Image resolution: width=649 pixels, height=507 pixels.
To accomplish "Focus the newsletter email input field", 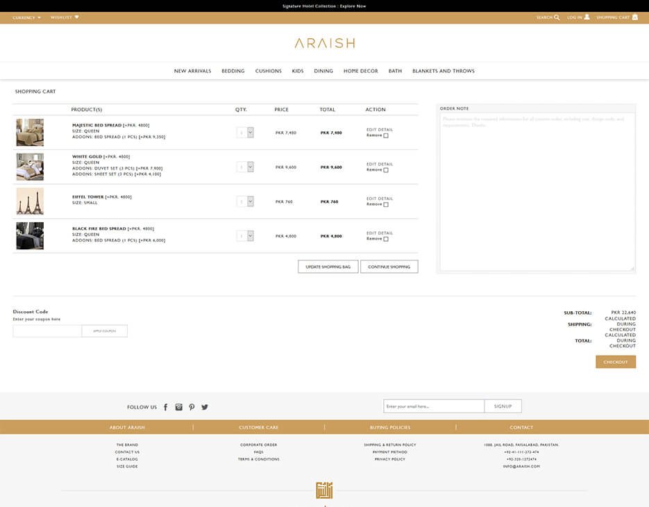I will click(434, 406).
